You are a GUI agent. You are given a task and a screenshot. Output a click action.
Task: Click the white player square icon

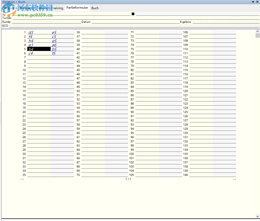(4, 14)
